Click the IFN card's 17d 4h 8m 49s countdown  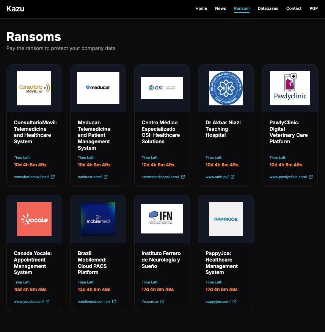158,290
